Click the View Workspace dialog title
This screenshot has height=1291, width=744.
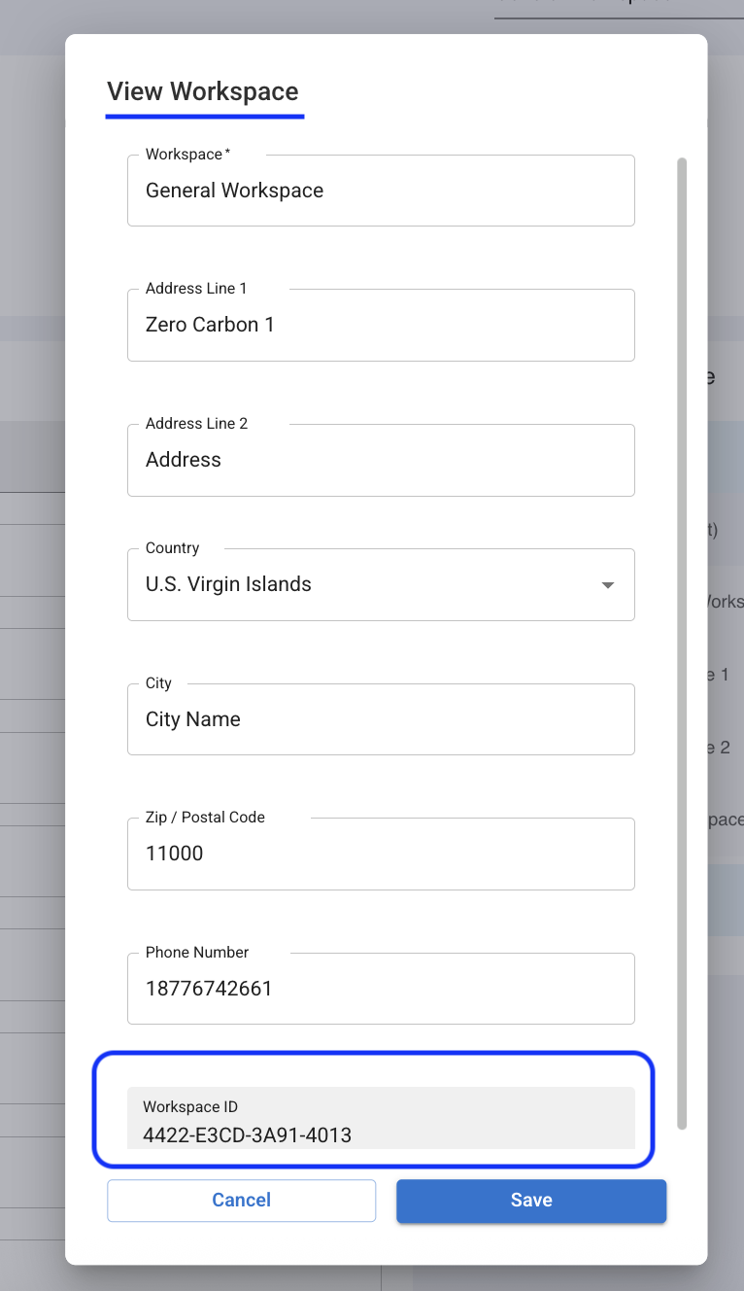tap(203, 92)
